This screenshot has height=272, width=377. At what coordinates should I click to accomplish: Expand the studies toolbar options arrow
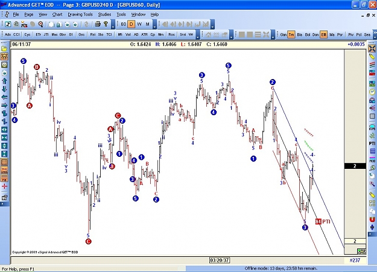(198, 34)
